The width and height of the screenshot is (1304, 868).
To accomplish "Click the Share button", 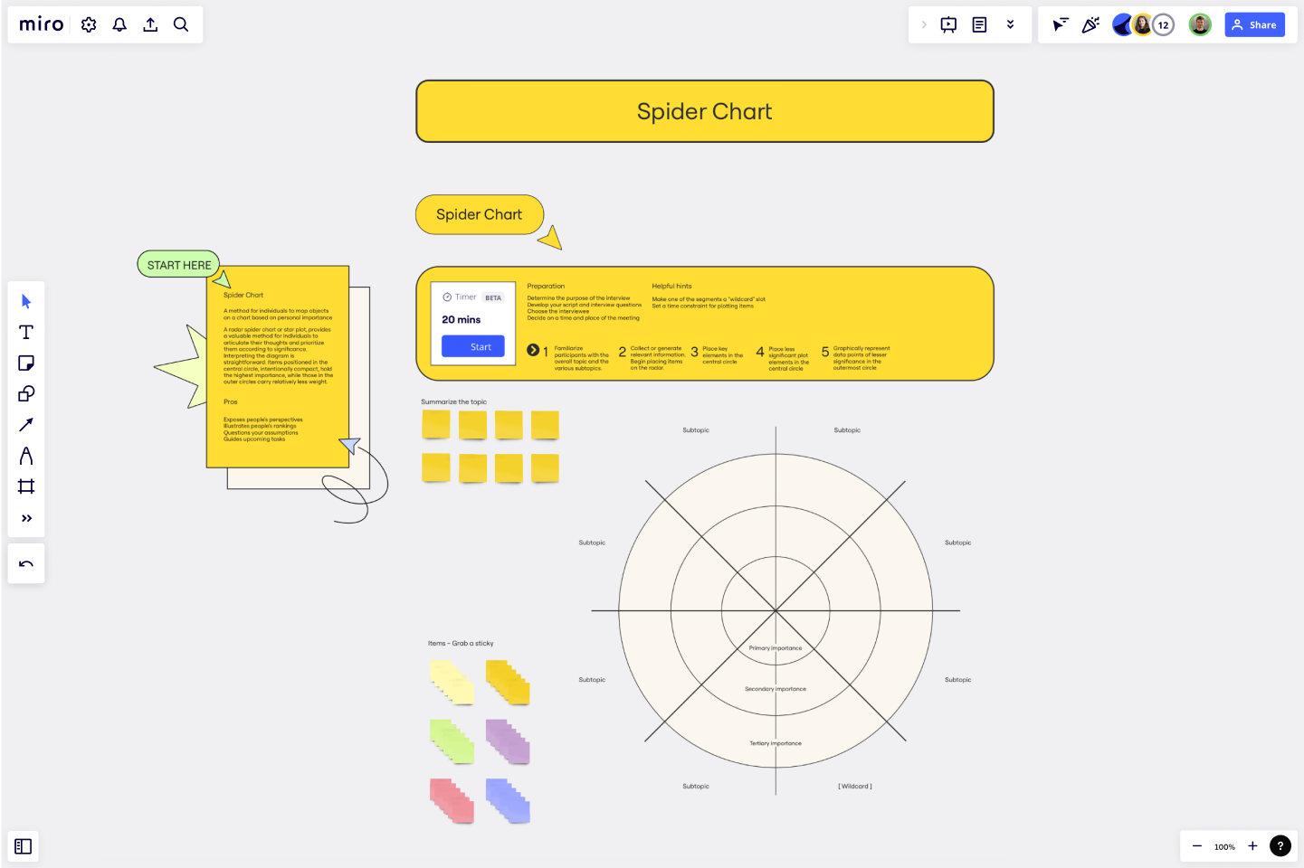I will (1254, 24).
